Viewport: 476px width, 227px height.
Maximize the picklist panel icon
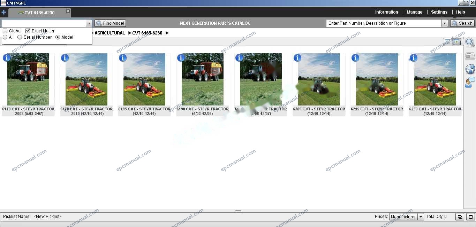pyautogui.click(x=470, y=217)
